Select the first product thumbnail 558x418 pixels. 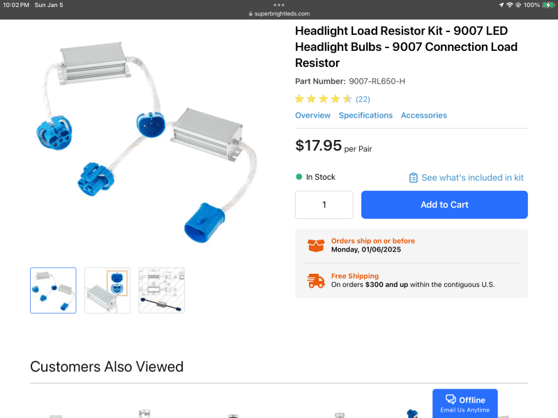(x=53, y=291)
